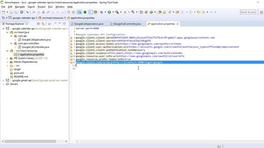The width and height of the screenshot is (264, 148).
Task: Open the Run menu
Action: click(x=50, y=7)
